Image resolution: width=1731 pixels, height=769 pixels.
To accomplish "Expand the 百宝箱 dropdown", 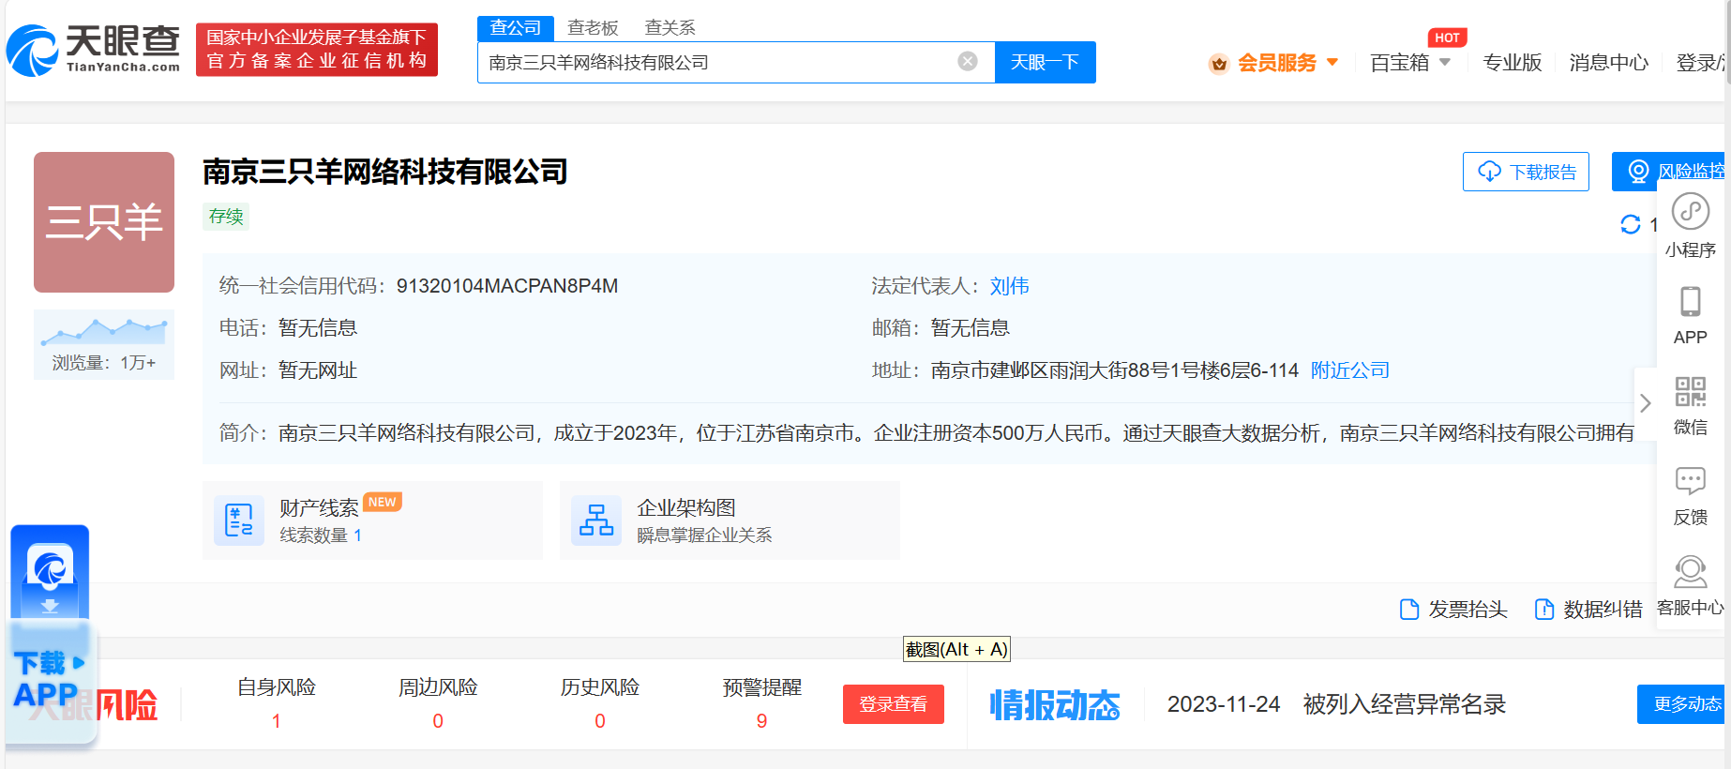I will tap(1410, 63).
